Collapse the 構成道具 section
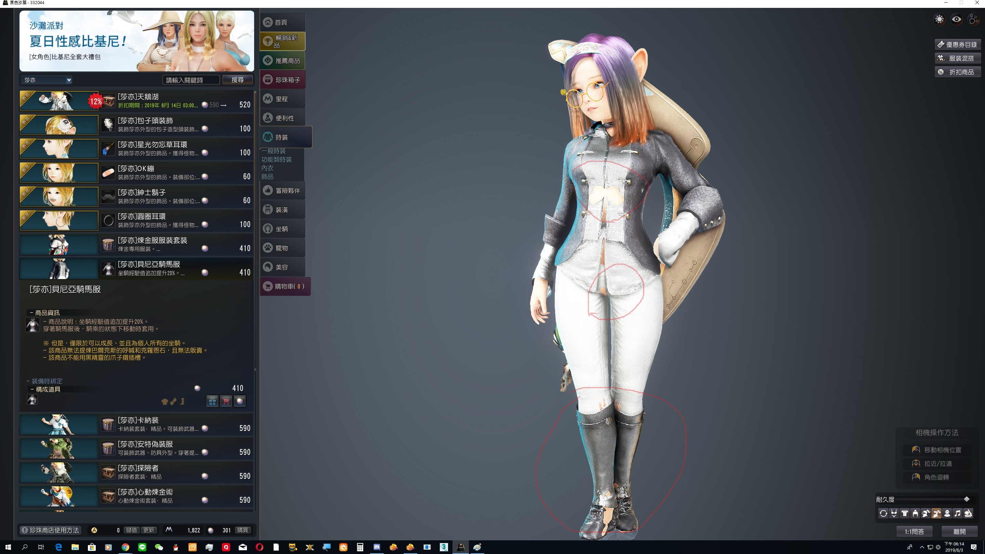This screenshot has width=985, height=554. pyautogui.click(x=45, y=389)
